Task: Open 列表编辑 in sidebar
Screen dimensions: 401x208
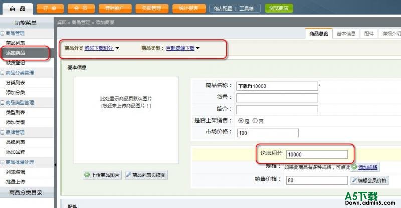Action: pyautogui.click(x=16, y=172)
